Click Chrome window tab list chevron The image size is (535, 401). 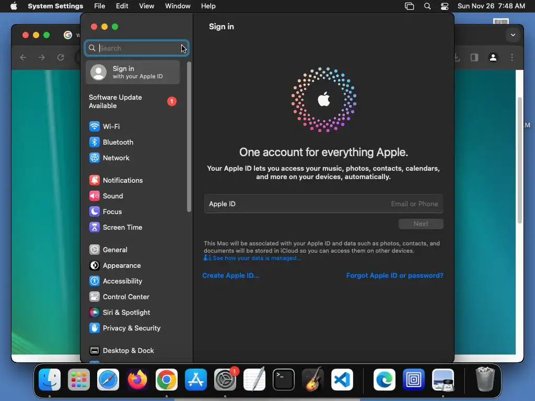tap(513, 35)
